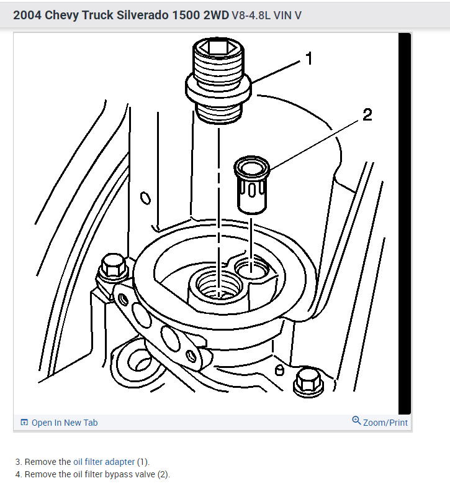This screenshot has height=491, width=450.
Task: Click the Open In New Tab icon
Action: (24, 423)
